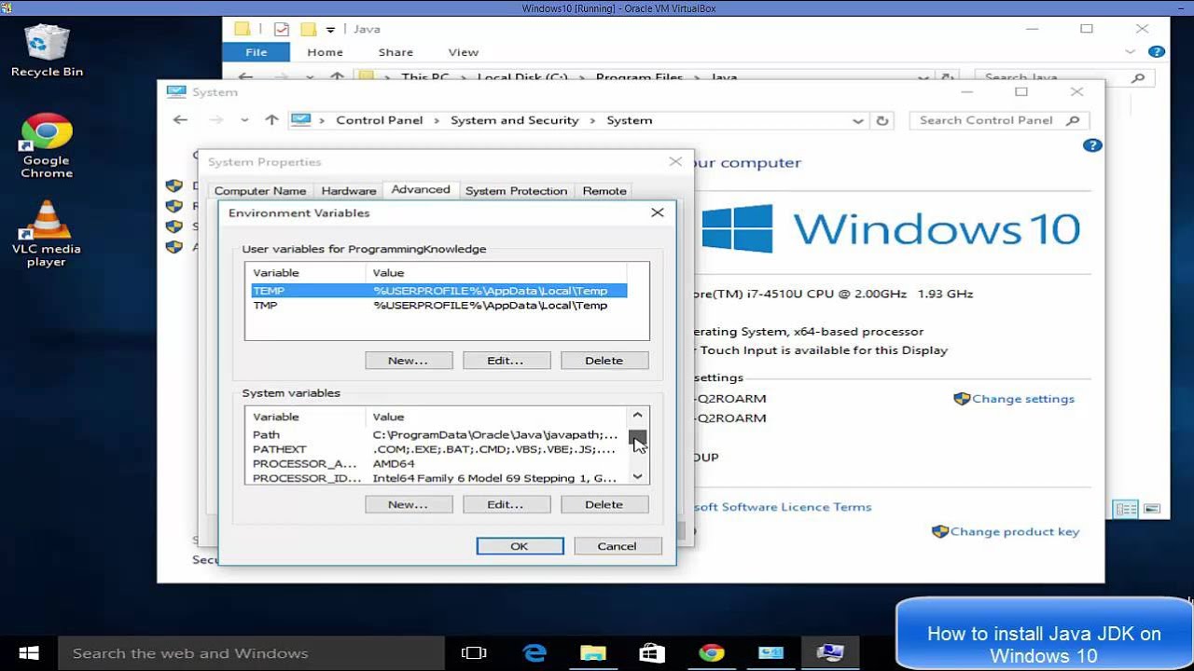Screen dimensions: 1194x671
Task: Expand chevron after System and Security breadcrumb
Action: point(592,120)
